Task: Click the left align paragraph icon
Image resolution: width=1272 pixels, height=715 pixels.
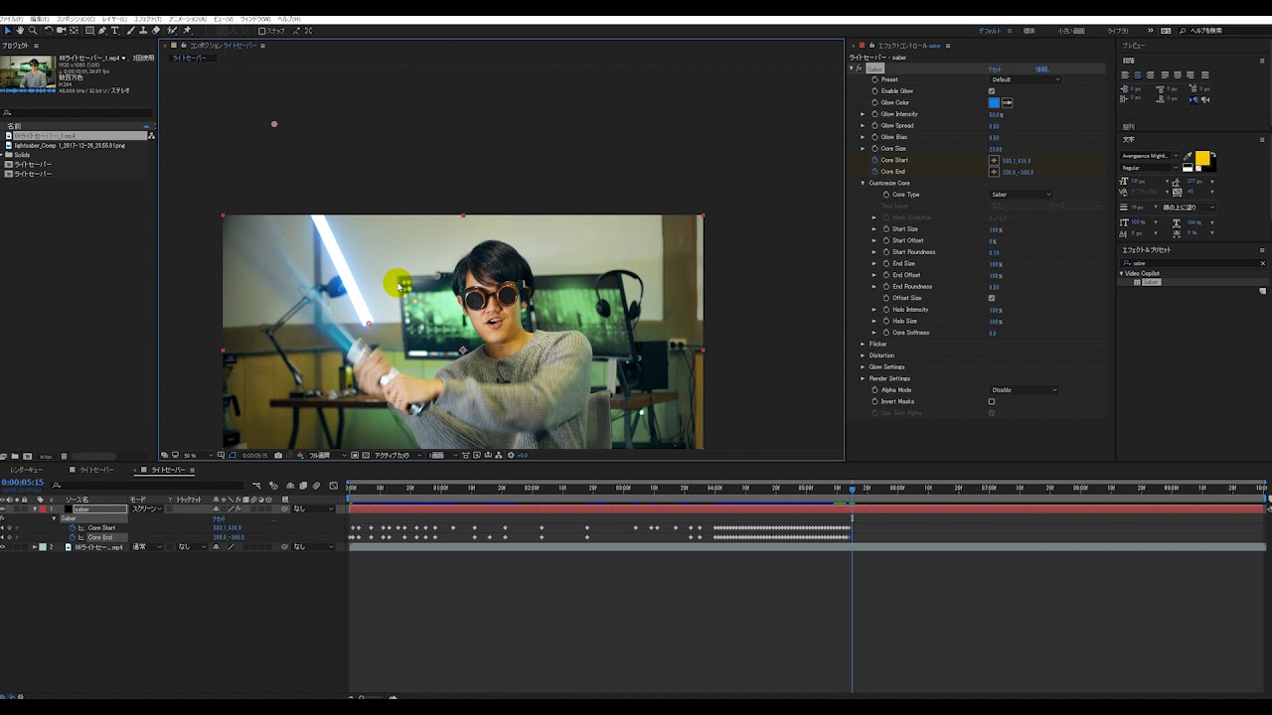Action: click(x=1124, y=74)
